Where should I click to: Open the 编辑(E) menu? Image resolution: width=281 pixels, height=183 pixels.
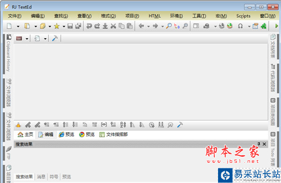click(38, 16)
